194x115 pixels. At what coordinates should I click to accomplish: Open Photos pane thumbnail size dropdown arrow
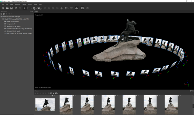coord(58,94)
